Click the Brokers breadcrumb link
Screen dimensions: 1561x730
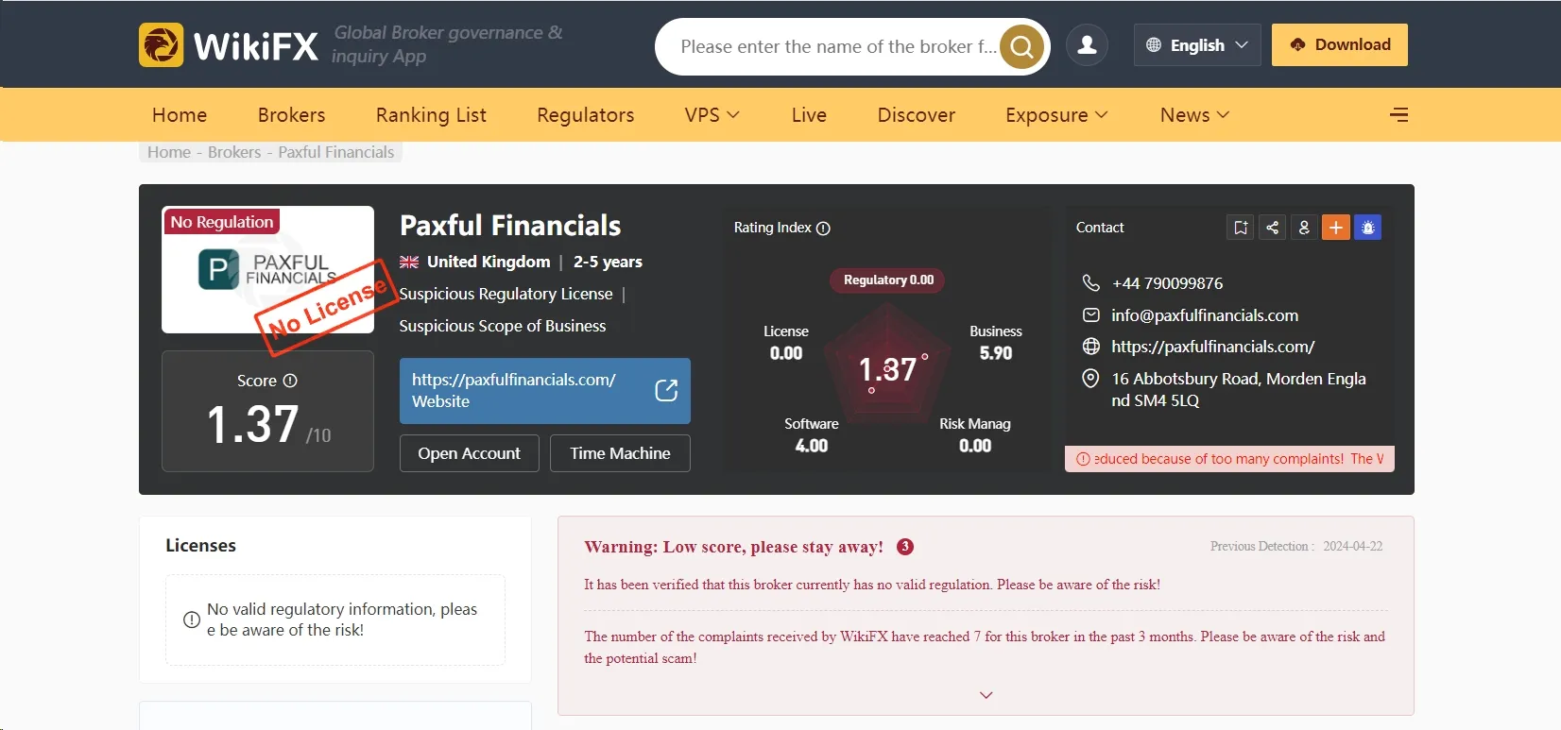click(x=234, y=152)
